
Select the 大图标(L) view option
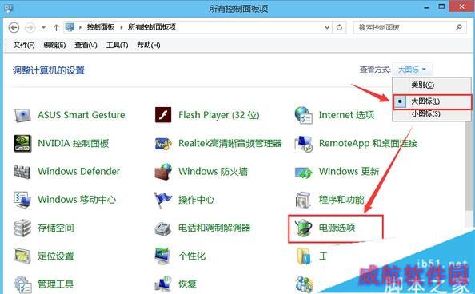pos(432,101)
